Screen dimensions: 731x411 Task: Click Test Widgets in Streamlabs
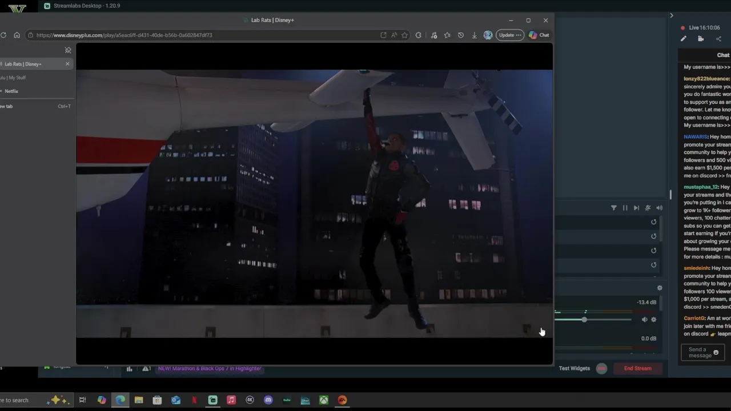pos(574,368)
